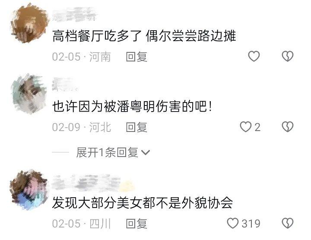Reply to the 02-05 河南 comment
The height and width of the screenshot is (240, 311).
(136, 57)
